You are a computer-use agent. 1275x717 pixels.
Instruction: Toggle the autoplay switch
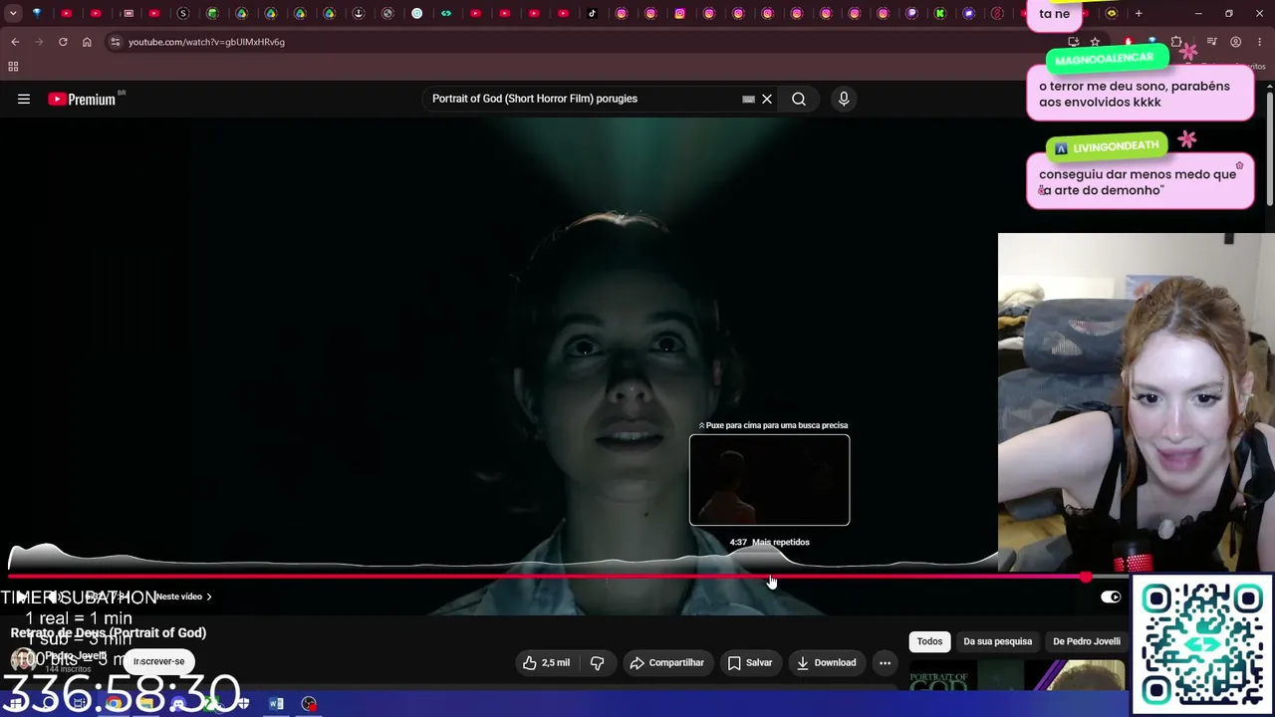(x=1111, y=597)
